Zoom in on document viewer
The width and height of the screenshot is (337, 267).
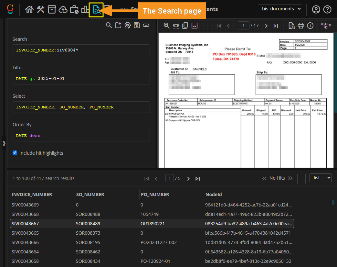(x=167, y=26)
